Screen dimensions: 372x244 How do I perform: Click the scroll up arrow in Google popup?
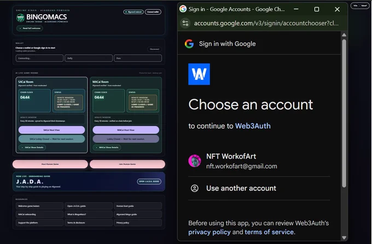(344, 35)
